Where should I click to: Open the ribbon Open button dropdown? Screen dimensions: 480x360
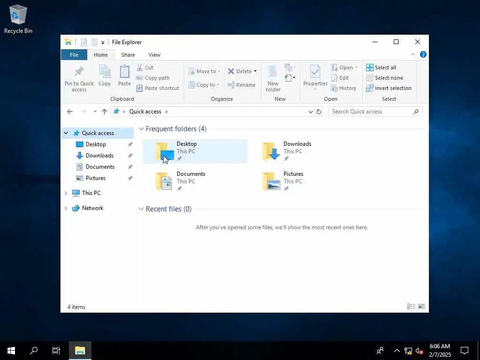coord(345,67)
